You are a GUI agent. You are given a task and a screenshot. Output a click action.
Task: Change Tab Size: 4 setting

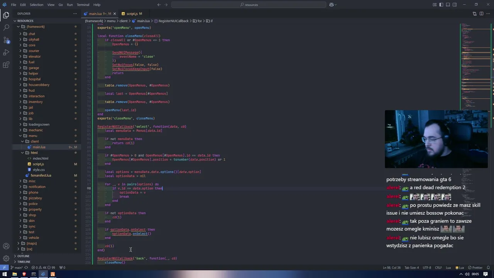coord(411,268)
